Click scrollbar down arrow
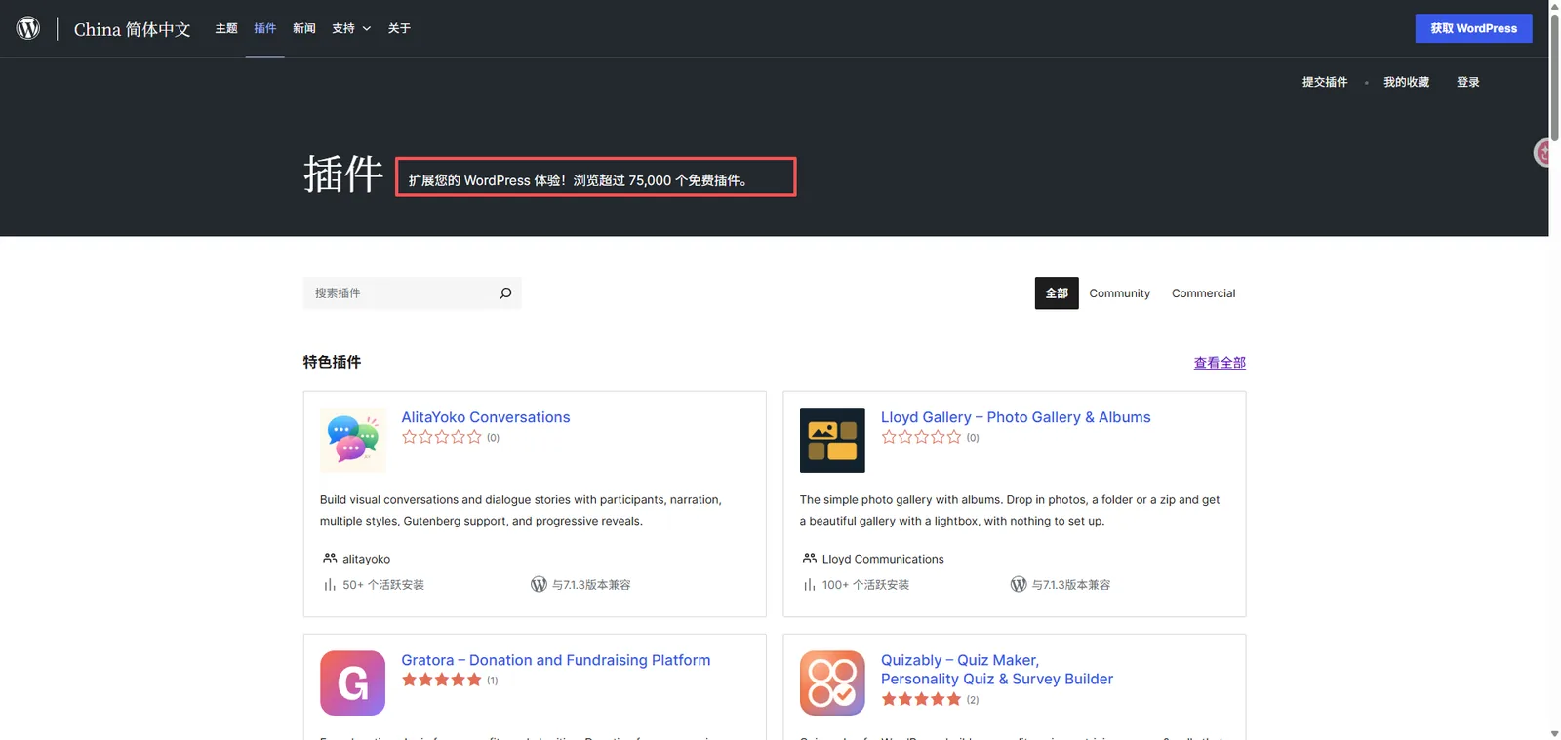Screen dimensions: 1561x740 (1554, 733)
